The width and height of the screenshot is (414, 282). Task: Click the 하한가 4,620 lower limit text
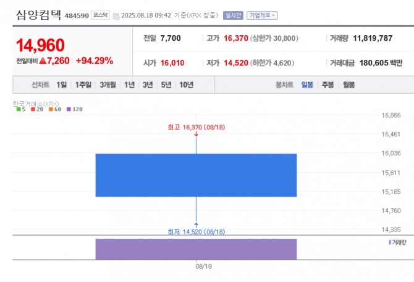tap(272, 63)
